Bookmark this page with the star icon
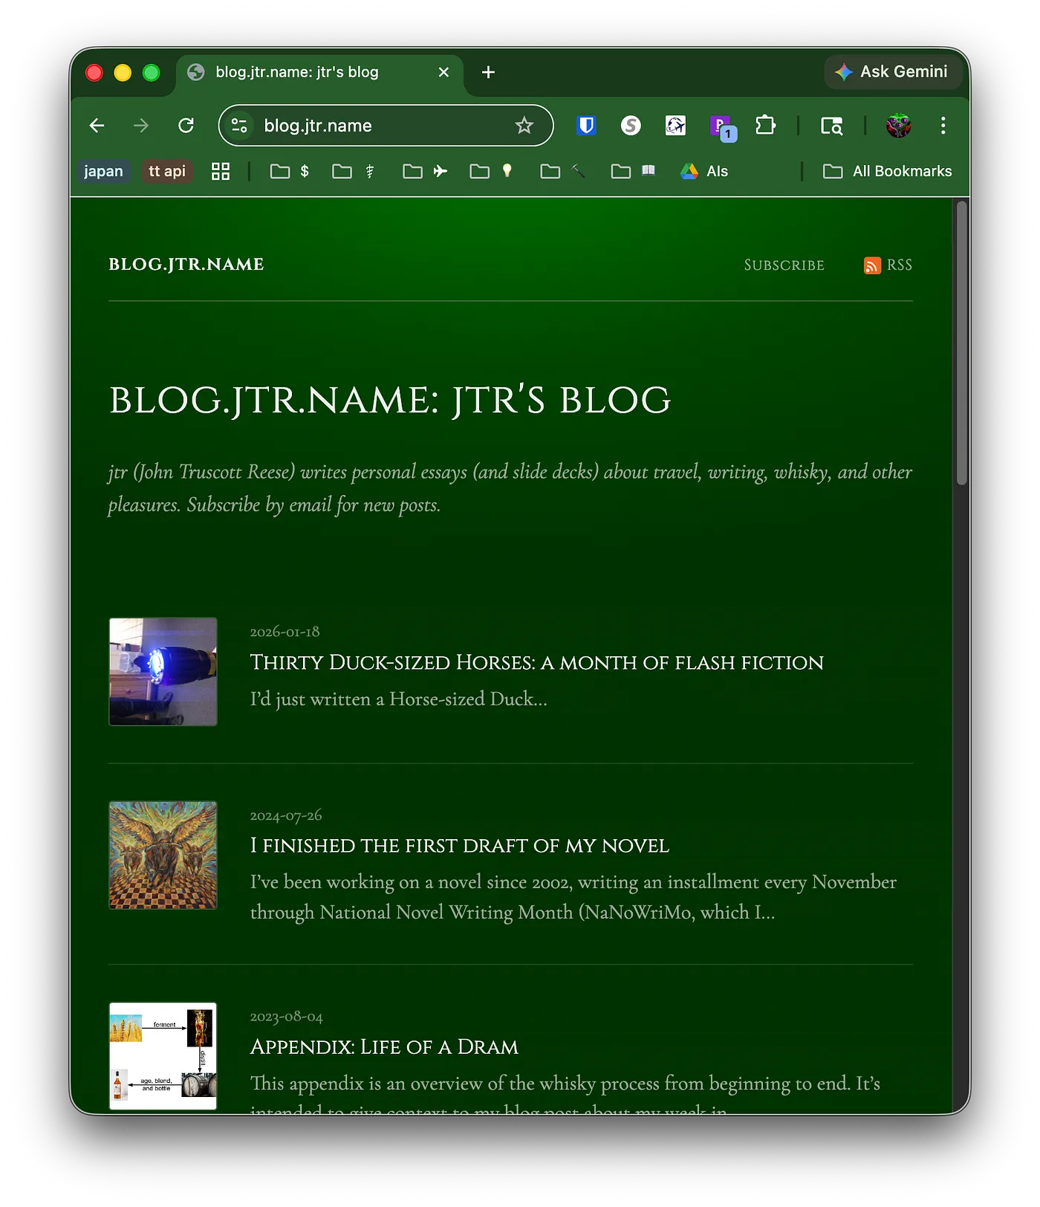This screenshot has height=1207, width=1040. pos(524,126)
